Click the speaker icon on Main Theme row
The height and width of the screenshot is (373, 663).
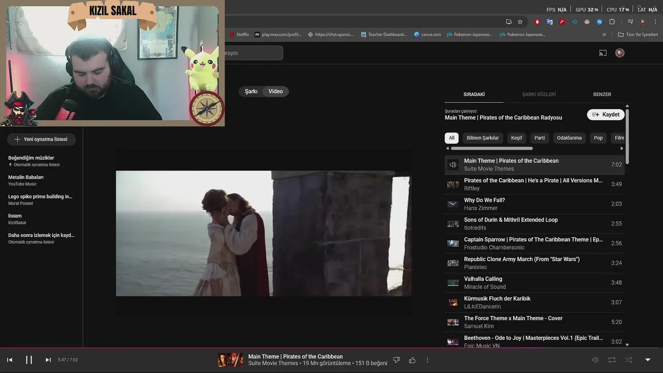click(453, 165)
